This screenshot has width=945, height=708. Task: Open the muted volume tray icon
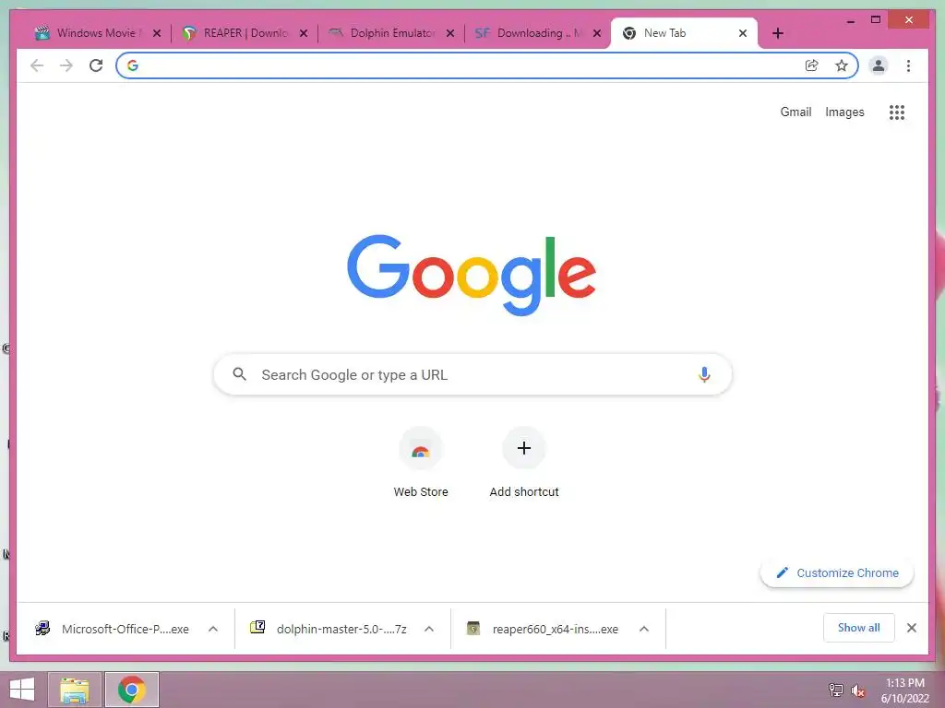click(x=858, y=690)
